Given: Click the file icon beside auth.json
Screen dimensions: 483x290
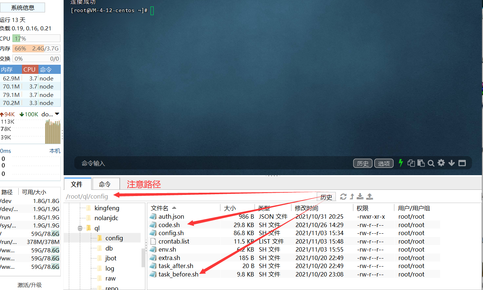Looking at the screenshot, I should click(x=153, y=216).
